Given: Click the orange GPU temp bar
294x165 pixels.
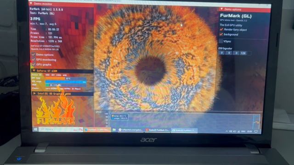Looking at the screenshot, I should 55,78.
